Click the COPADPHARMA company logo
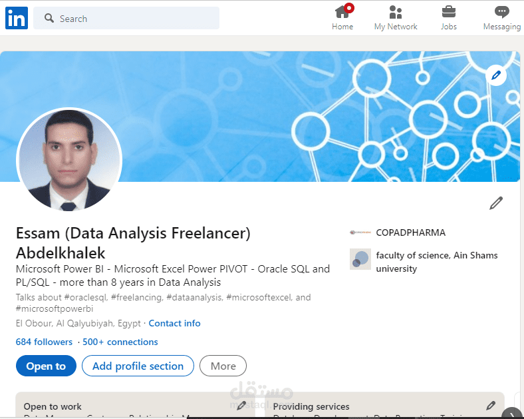The height and width of the screenshot is (419, 524). click(x=360, y=232)
